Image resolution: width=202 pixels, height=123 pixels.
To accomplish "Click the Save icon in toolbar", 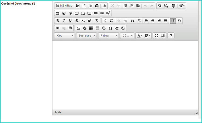I will click(x=78, y=6).
